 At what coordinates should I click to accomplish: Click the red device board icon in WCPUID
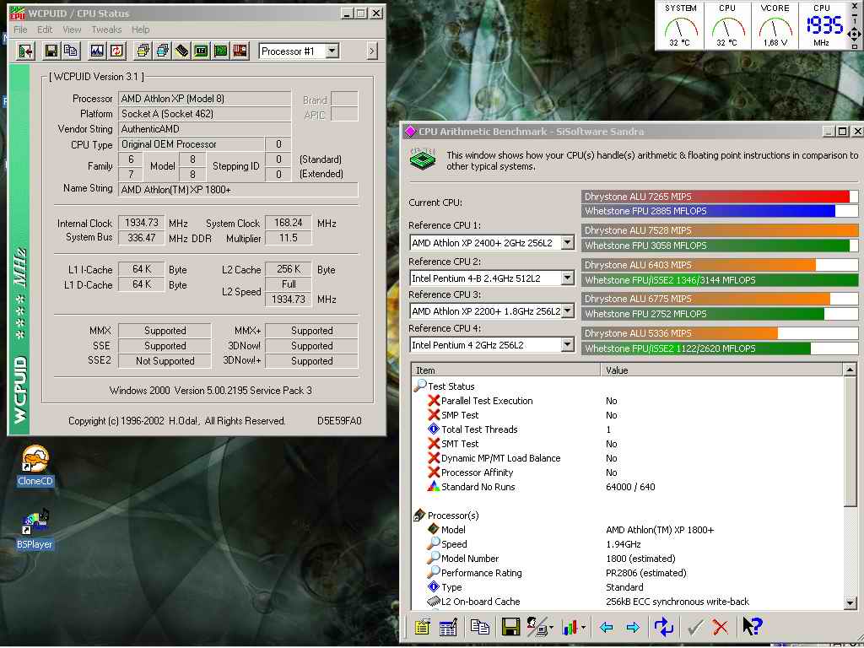tap(240, 51)
